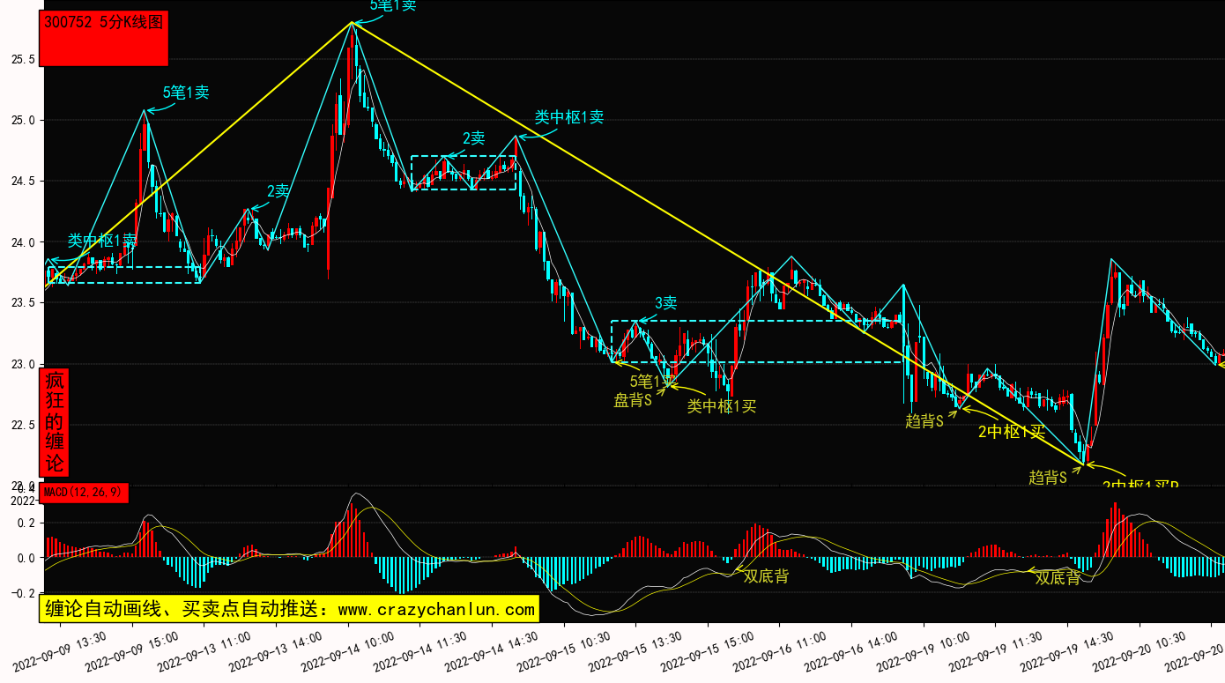This screenshot has width=1225, height=683.
Task: Click the MACD 0.2 axis value
Action: click(26, 523)
